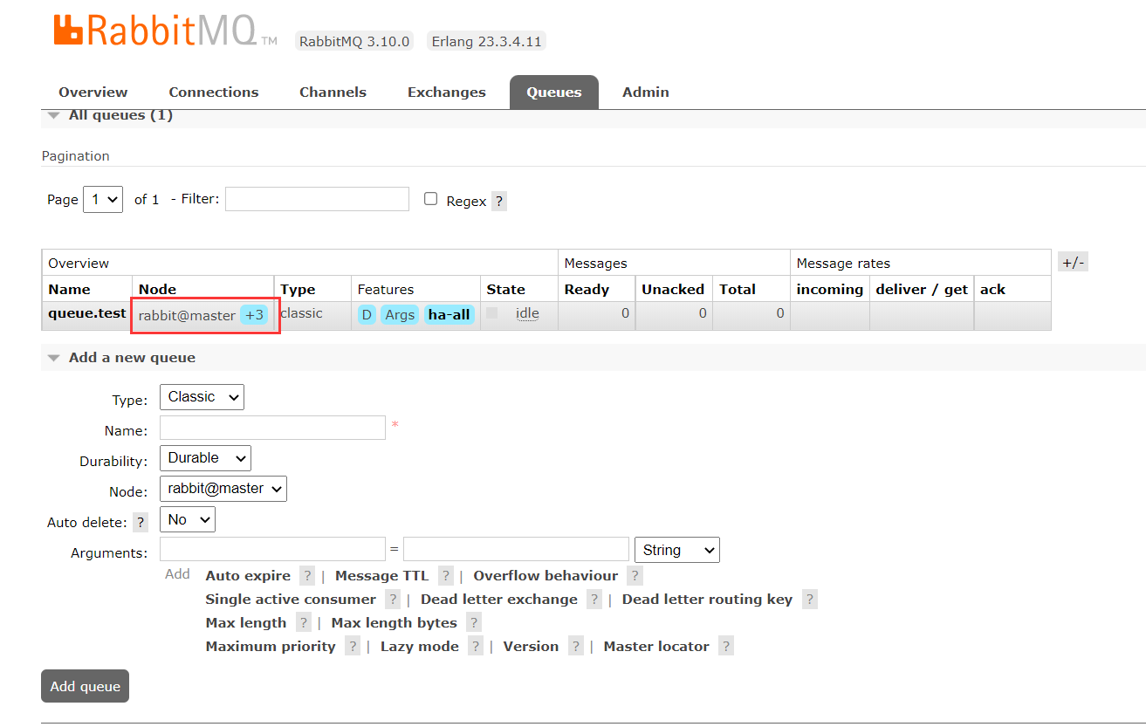Click the Lazy mode argument shortcut

coord(420,647)
